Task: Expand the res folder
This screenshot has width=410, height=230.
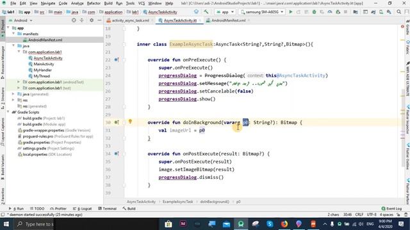Action: [13, 100]
